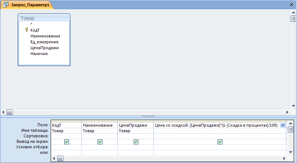Click the table pane vertical scrollbar thumb
The width and height of the screenshot is (297, 163).
click(x=293, y=19)
